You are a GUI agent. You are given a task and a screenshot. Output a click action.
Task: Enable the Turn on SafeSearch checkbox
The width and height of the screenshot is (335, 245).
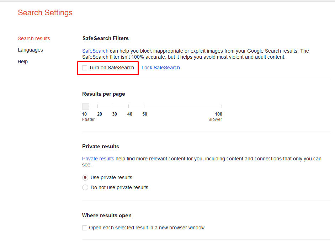pyautogui.click(x=85, y=68)
